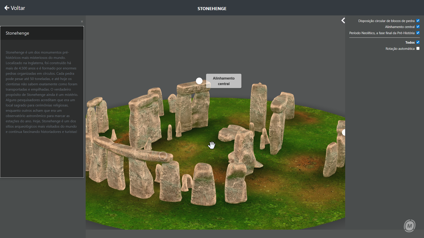The width and height of the screenshot is (424, 238).
Task: Open the STONEHENGE title in the header bar
Action: click(212, 8)
